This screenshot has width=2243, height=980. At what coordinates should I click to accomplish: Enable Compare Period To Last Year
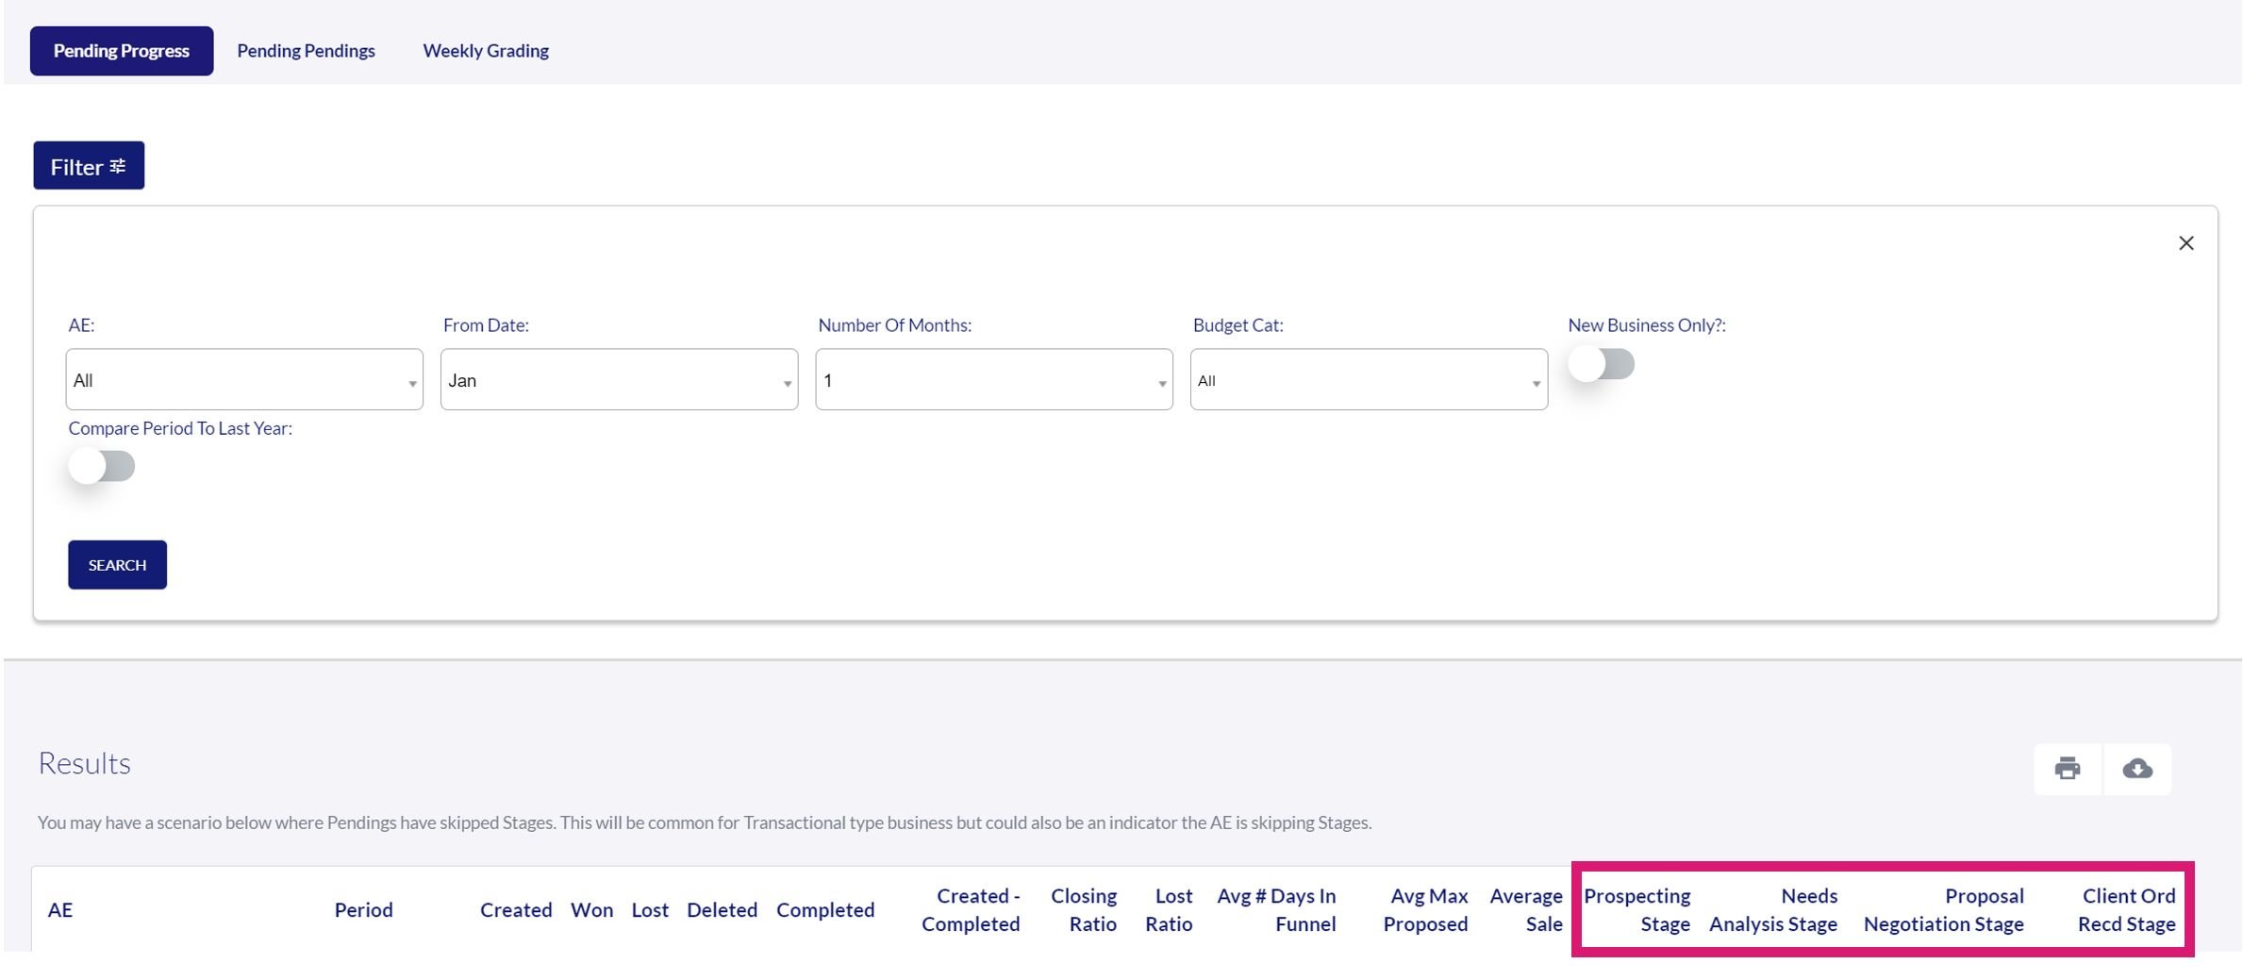point(102,466)
